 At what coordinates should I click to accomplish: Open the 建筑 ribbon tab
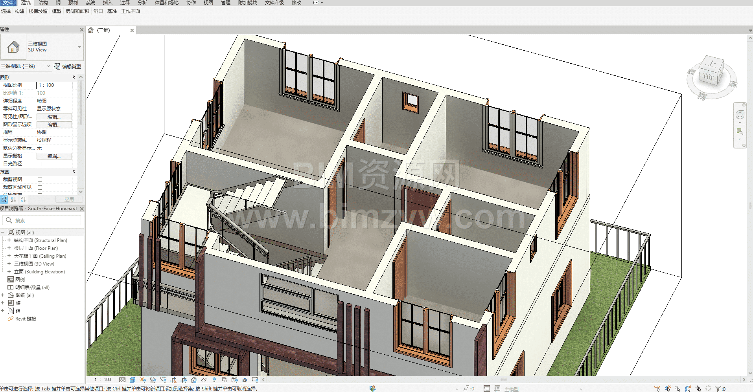click(26, 3)
